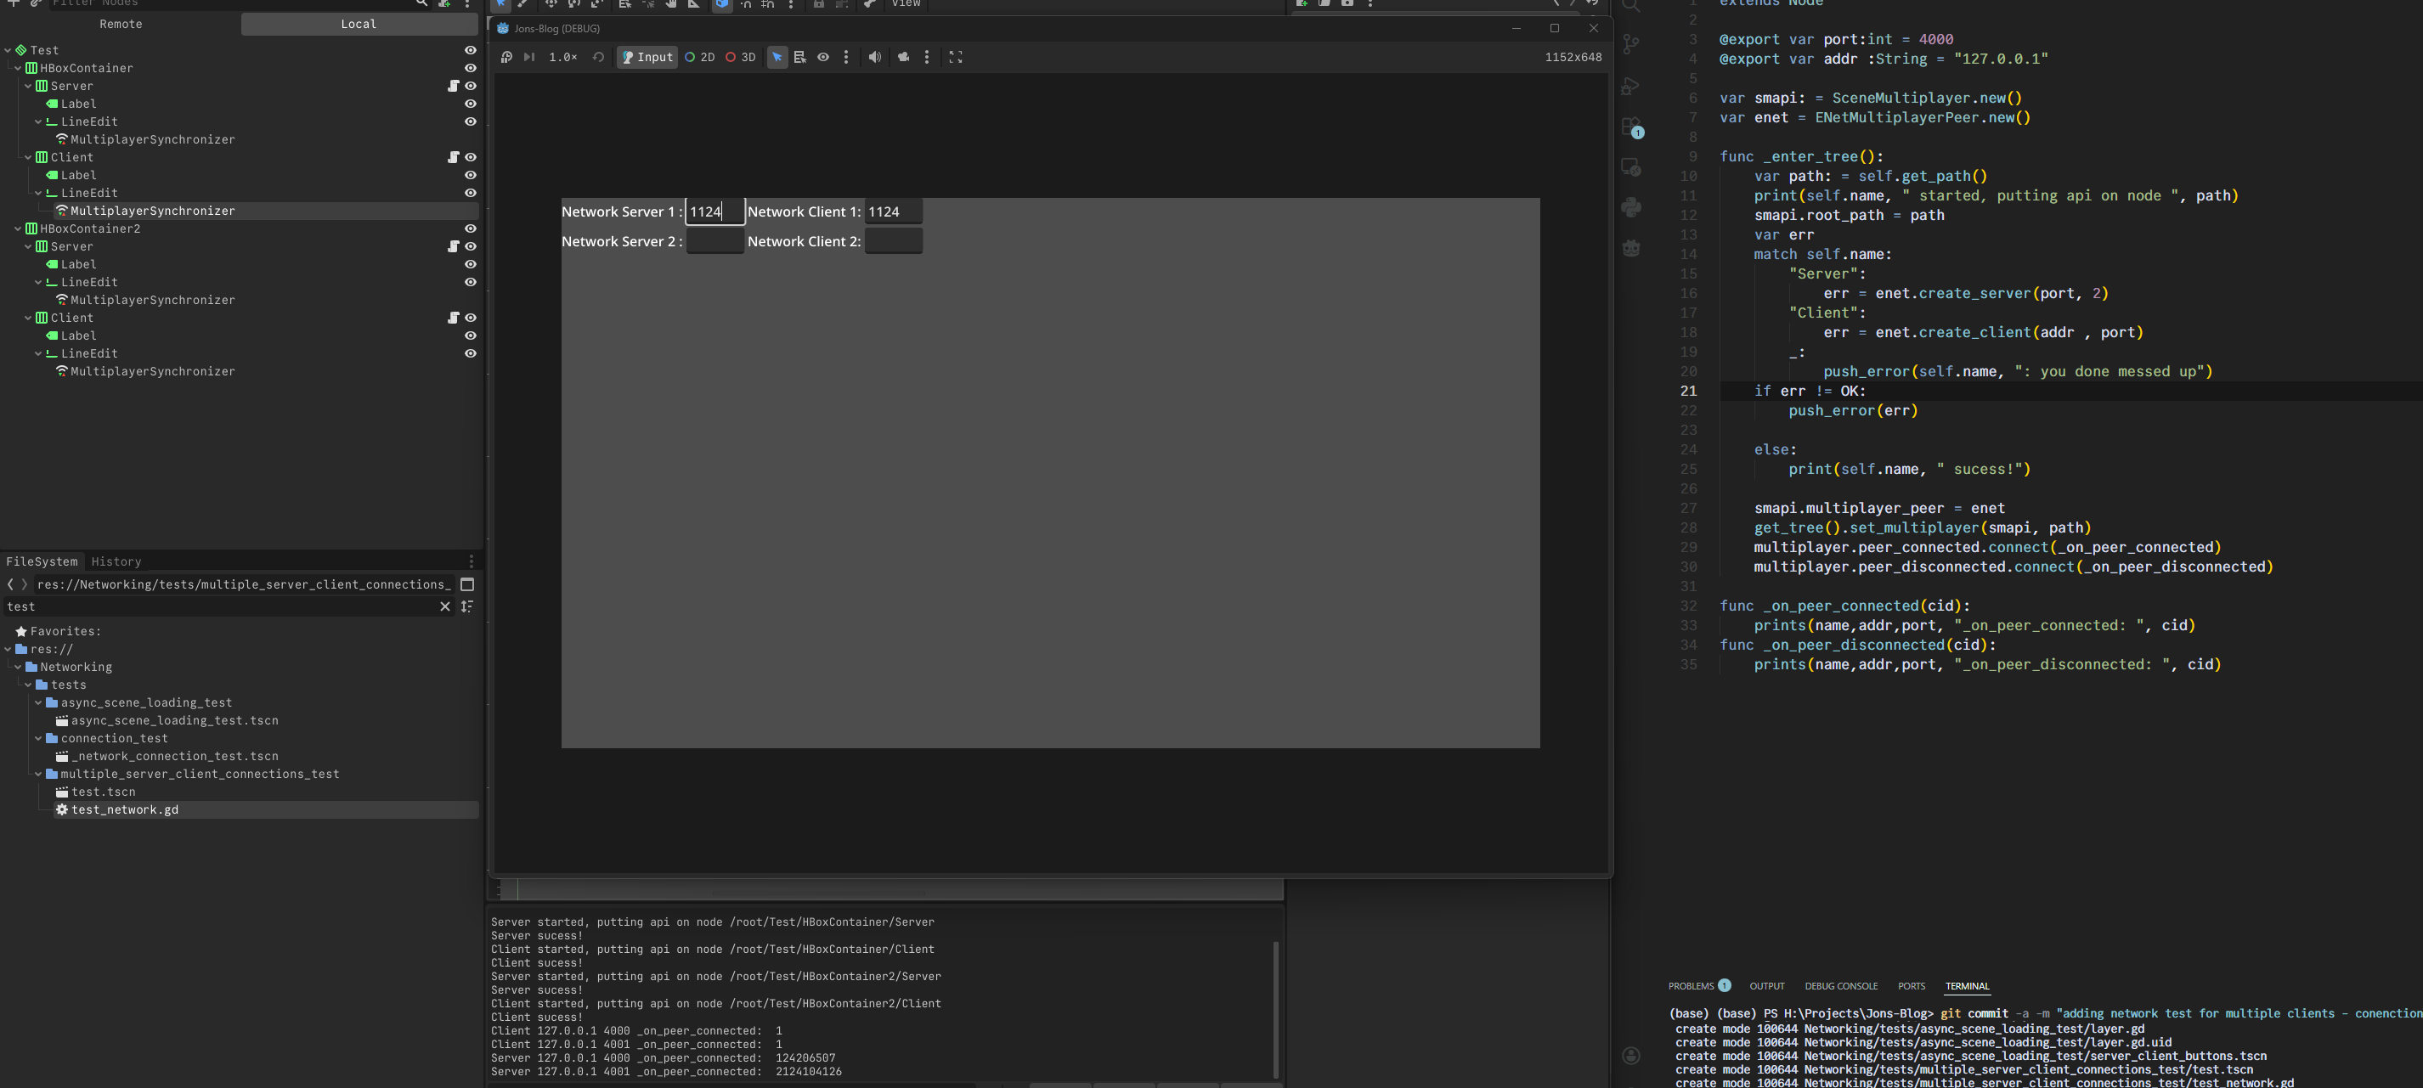Click the Input mode button
The image size is (2423, 1088).
click(647, 58)
